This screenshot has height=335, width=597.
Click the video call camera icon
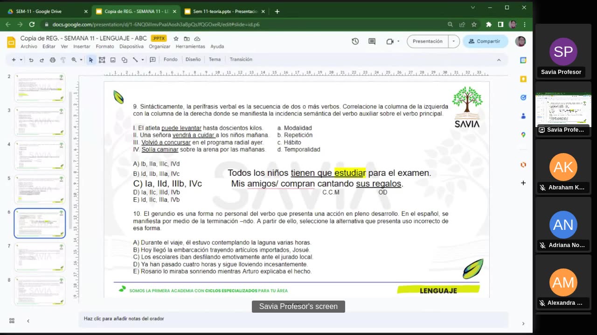390,41
